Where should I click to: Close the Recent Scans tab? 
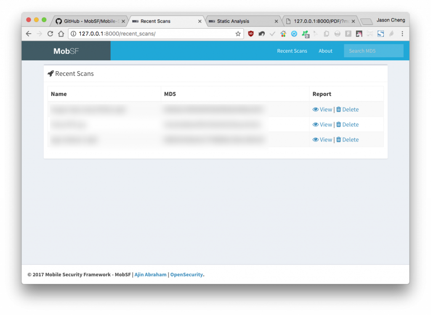200,21
